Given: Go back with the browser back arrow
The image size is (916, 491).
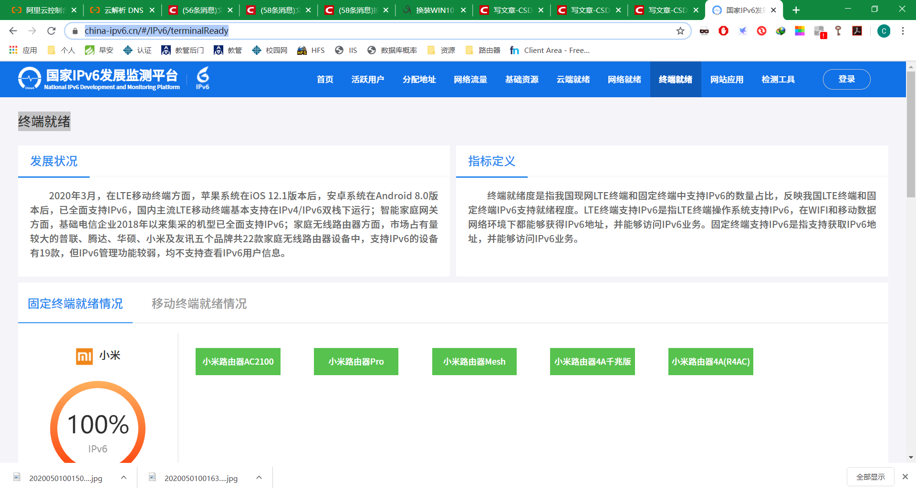Looking at the screenshot, I should pos(13,31).
